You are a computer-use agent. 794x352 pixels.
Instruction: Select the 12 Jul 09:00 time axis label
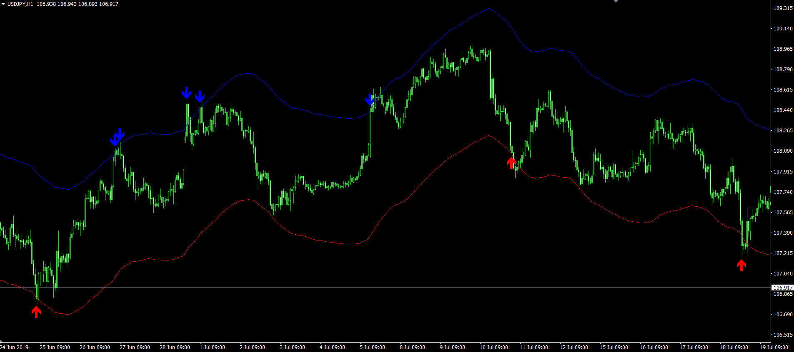574,347
